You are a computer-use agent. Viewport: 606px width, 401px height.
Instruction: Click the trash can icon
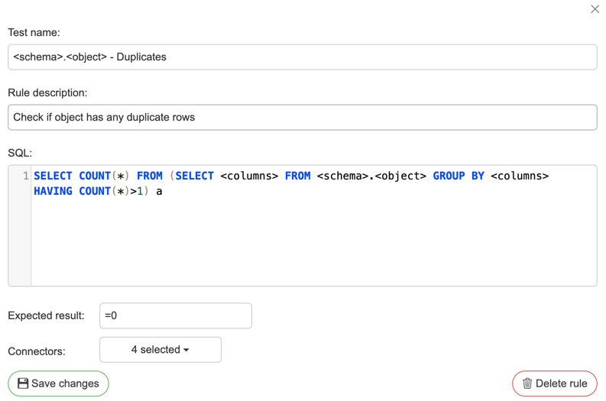pos(527,383)
